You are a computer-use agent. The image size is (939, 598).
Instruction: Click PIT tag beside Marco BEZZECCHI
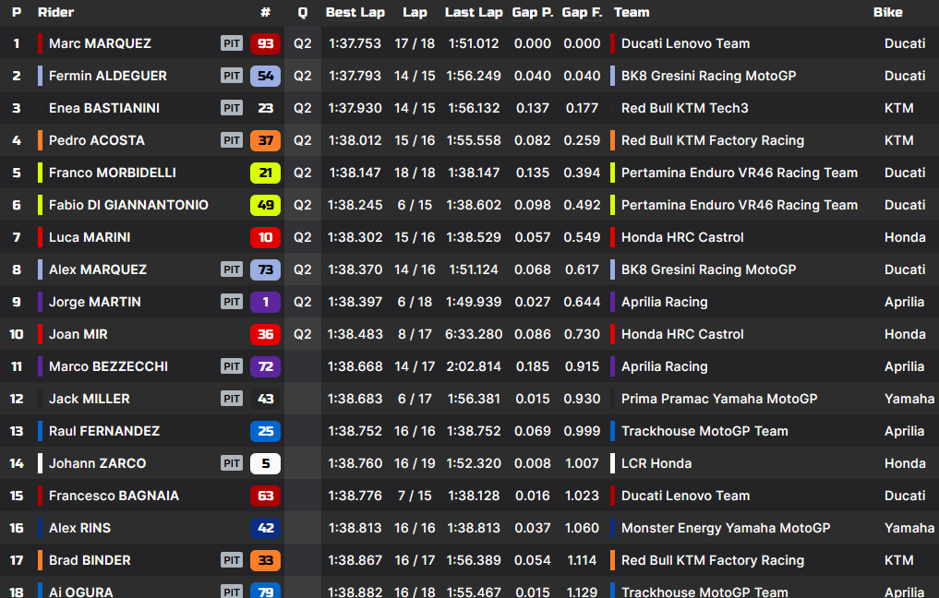[232, 367]
